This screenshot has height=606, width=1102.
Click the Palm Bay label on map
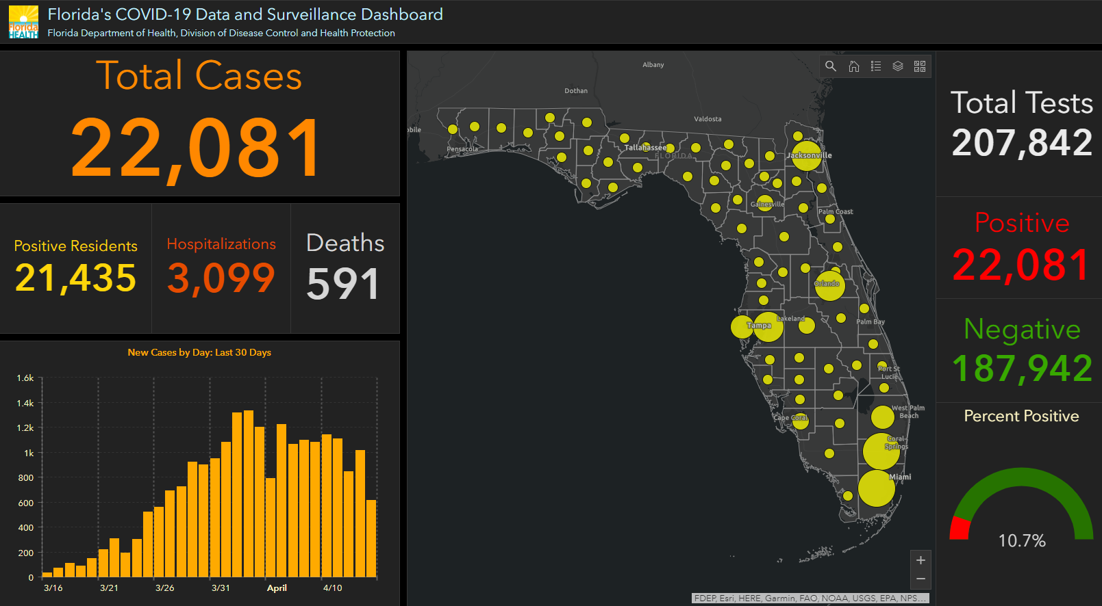point(871,321)
